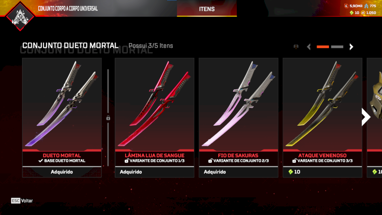Click the Apex logo emblem badge
Screen dimensions: 382x215
coord(20,16)
